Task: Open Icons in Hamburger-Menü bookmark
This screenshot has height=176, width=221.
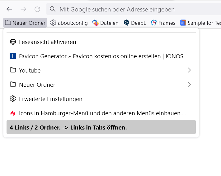Action: [102, 113]
